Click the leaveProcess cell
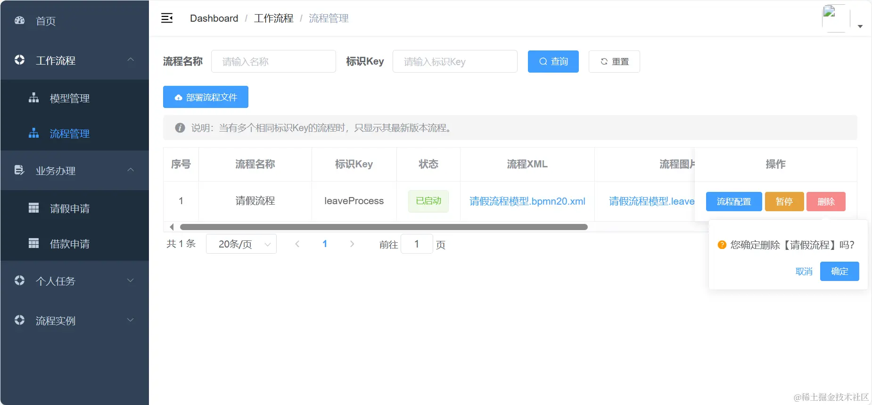Screen dimensions: 872x405 pos(354,201)
